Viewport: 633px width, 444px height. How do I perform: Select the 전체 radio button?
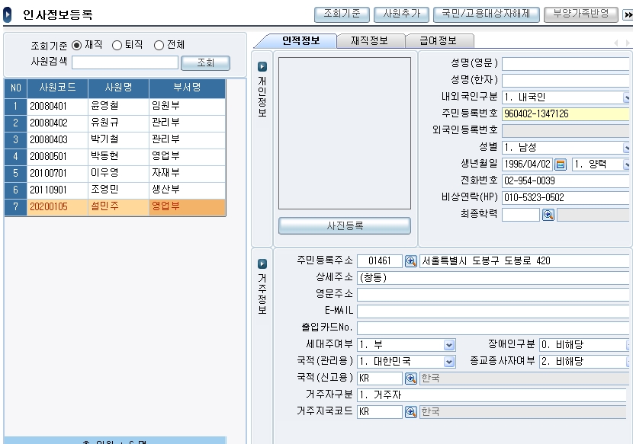coord(159,46)
